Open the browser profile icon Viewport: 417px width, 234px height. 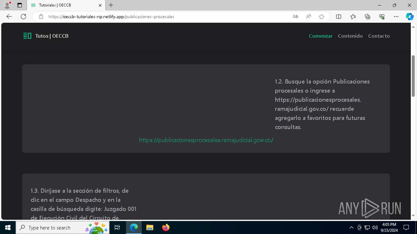coord(7,5)
